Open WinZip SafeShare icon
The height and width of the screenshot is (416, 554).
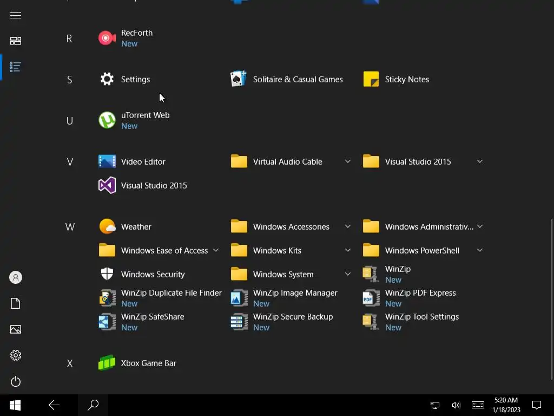[x=107, y=322]
